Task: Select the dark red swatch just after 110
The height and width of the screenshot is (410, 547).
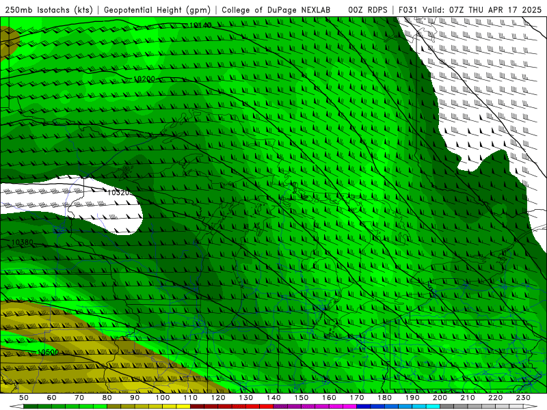Action: 198,407
